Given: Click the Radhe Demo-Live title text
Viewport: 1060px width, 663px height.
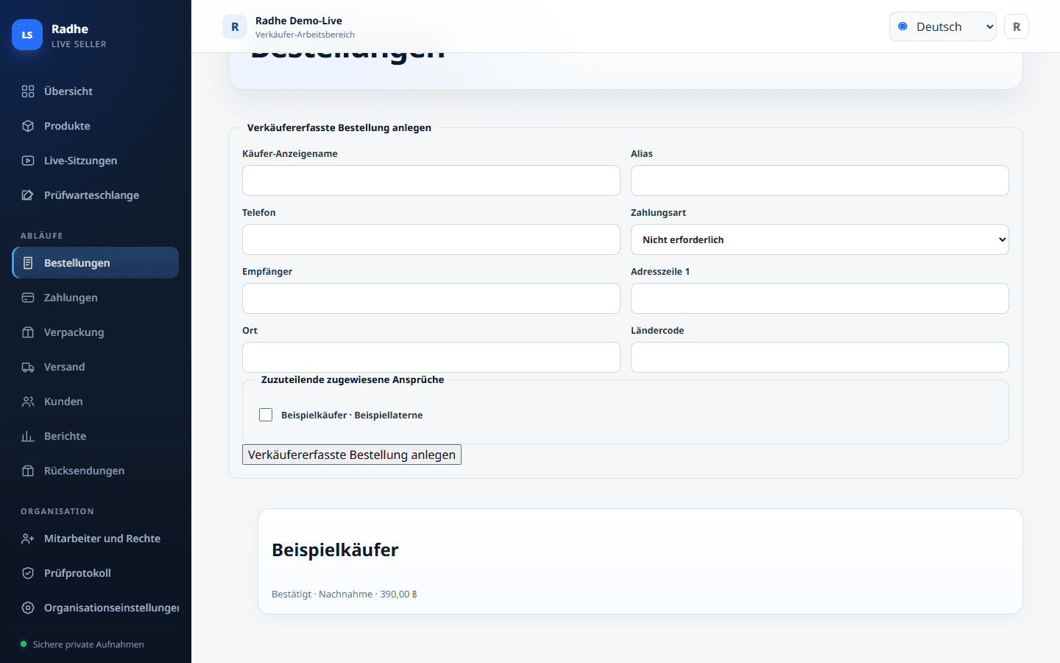Looking at the screenshot, I should pyautogui.click(x=299, y=21).
